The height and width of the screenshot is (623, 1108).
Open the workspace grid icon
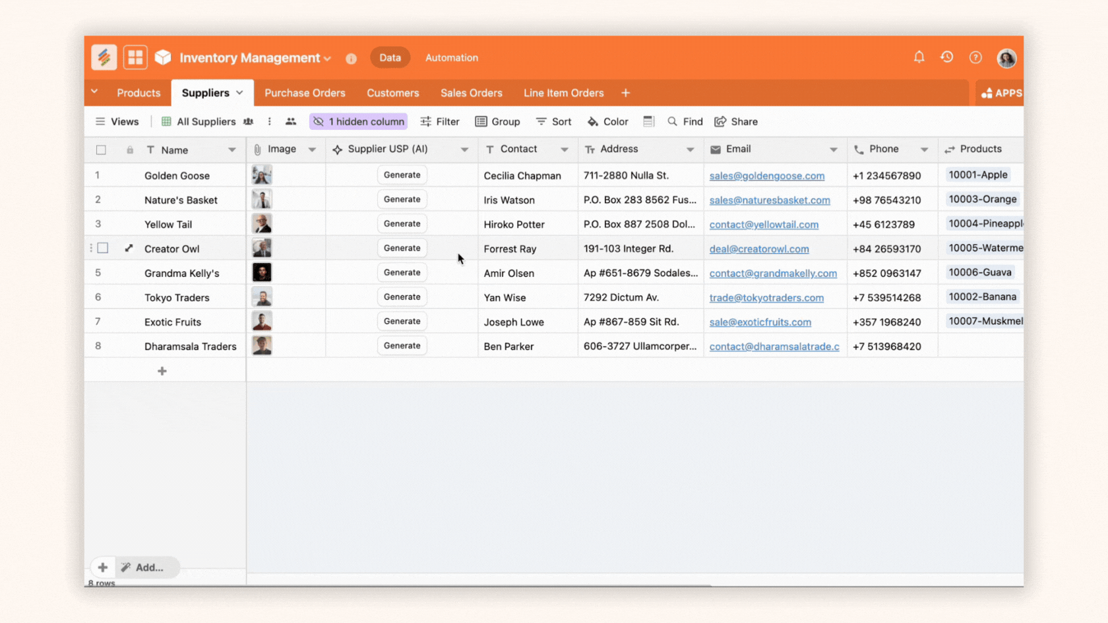point(135,57)
